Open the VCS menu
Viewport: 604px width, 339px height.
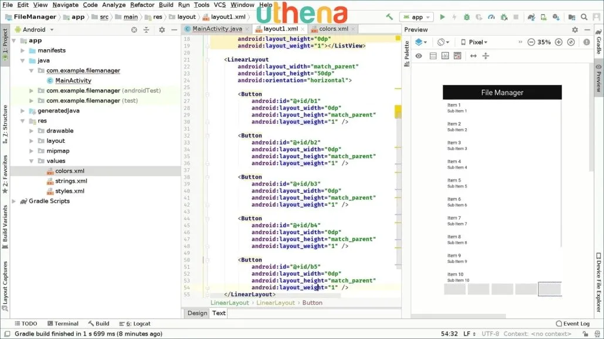(x=219, y=5)
